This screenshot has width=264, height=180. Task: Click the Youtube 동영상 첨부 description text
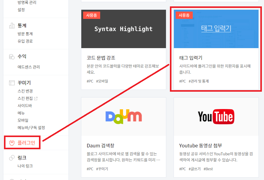point(216,157)
